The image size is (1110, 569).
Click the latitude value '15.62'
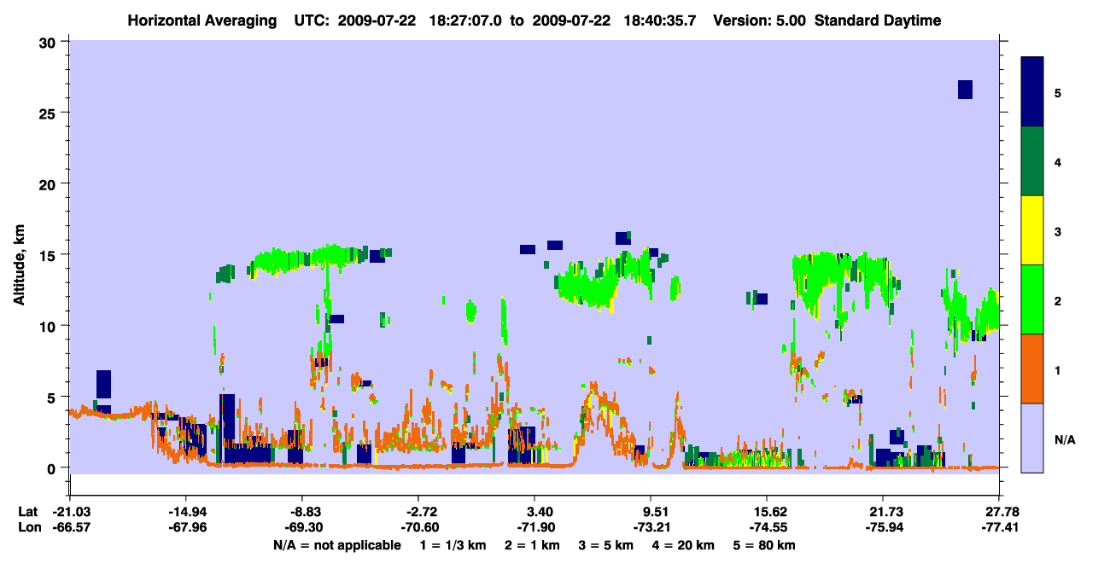pos(771,512)
